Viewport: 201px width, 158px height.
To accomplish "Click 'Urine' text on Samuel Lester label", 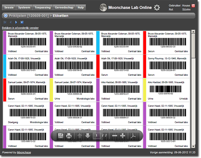I will click(57, 99).
